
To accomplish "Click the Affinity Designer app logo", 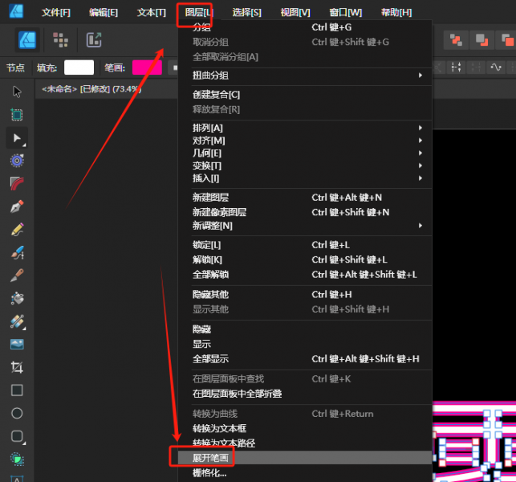I will [17, 10].
